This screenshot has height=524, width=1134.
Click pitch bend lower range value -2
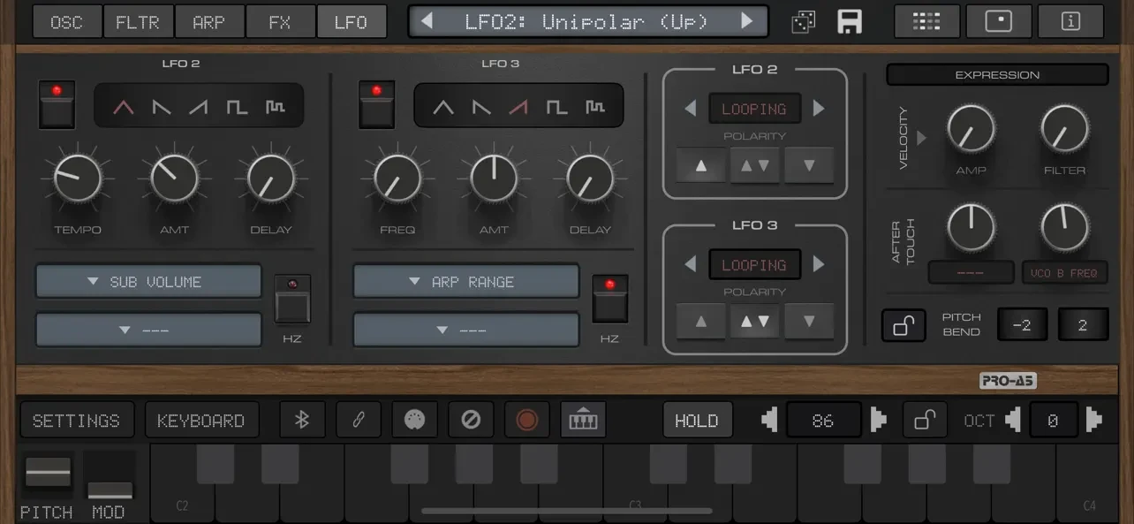coord(1022,325)
